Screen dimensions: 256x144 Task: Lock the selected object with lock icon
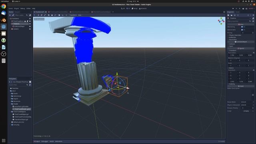(52, 15)
